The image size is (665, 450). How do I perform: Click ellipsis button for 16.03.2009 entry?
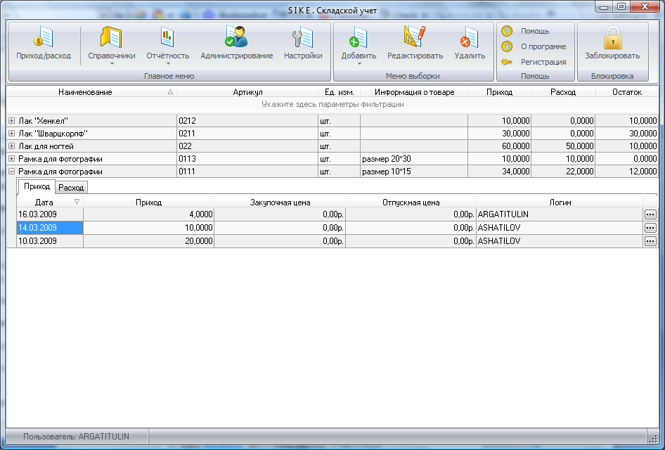650,214
